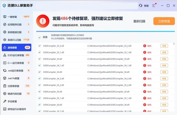
Task: Click file name D3DCompiler_36.dll
Action: (x=53, y=105)
